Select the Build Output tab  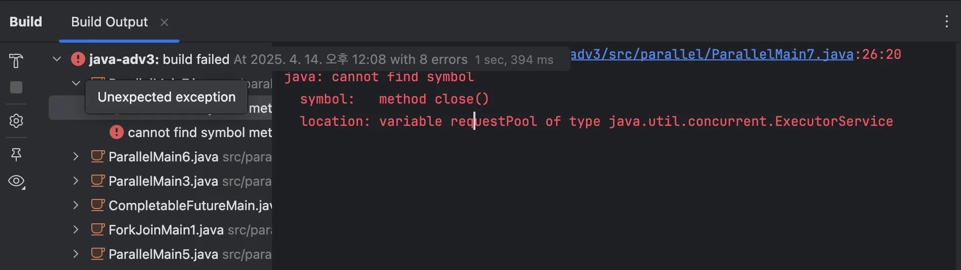click(x=109, y=22)
